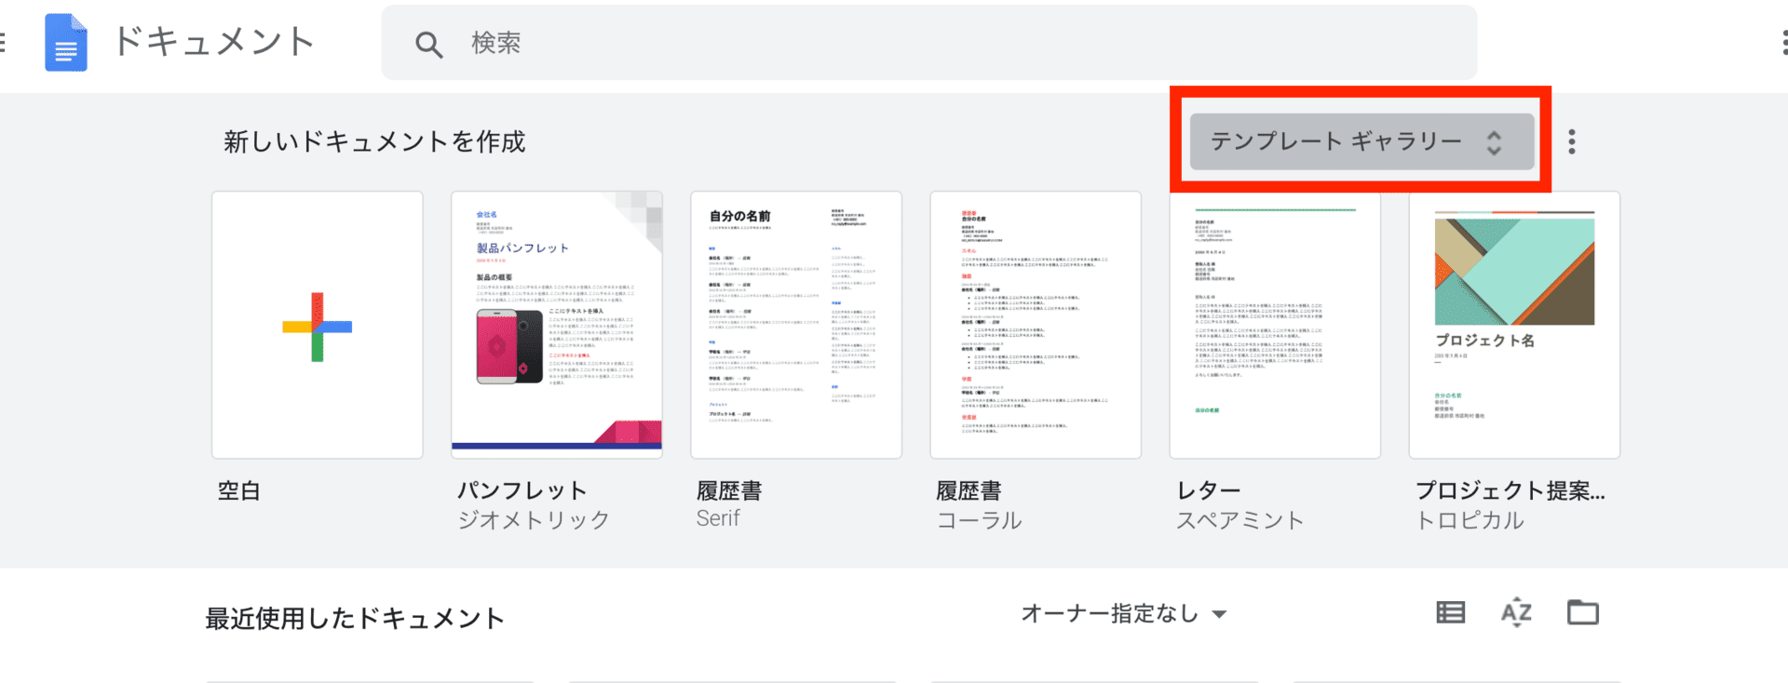The image size is (1788, 683).
Task: Click the Google Docs home logo icon
Action: pos(65,43)
